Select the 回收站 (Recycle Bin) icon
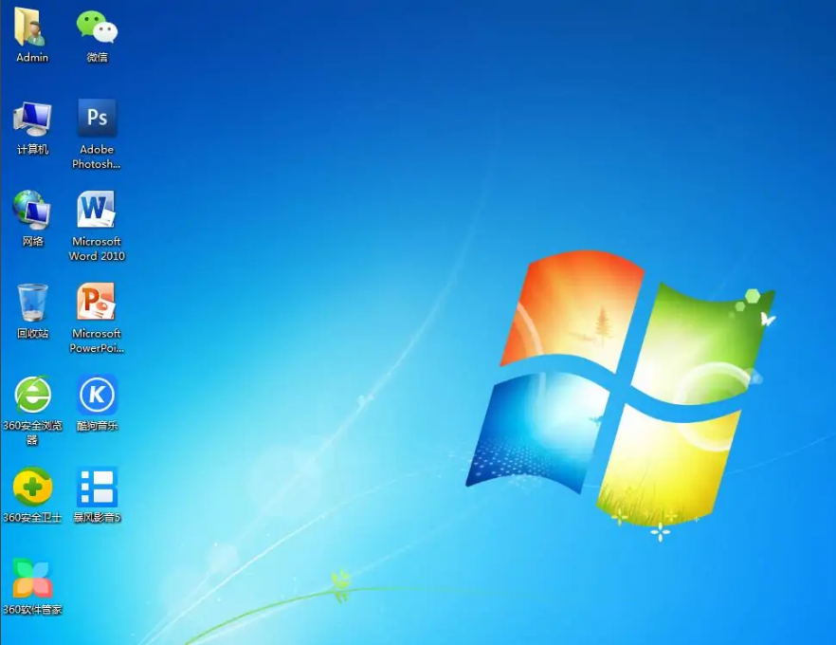Screen dimensions: 836x645 [32, 303]
